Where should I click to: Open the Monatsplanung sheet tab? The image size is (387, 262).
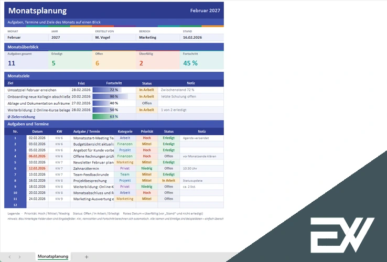[x=53, y=256]
